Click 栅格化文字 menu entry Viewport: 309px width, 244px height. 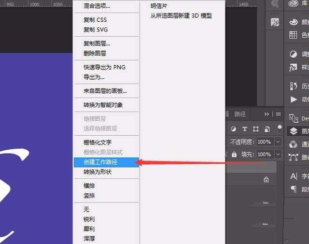[x=98, y=143]
